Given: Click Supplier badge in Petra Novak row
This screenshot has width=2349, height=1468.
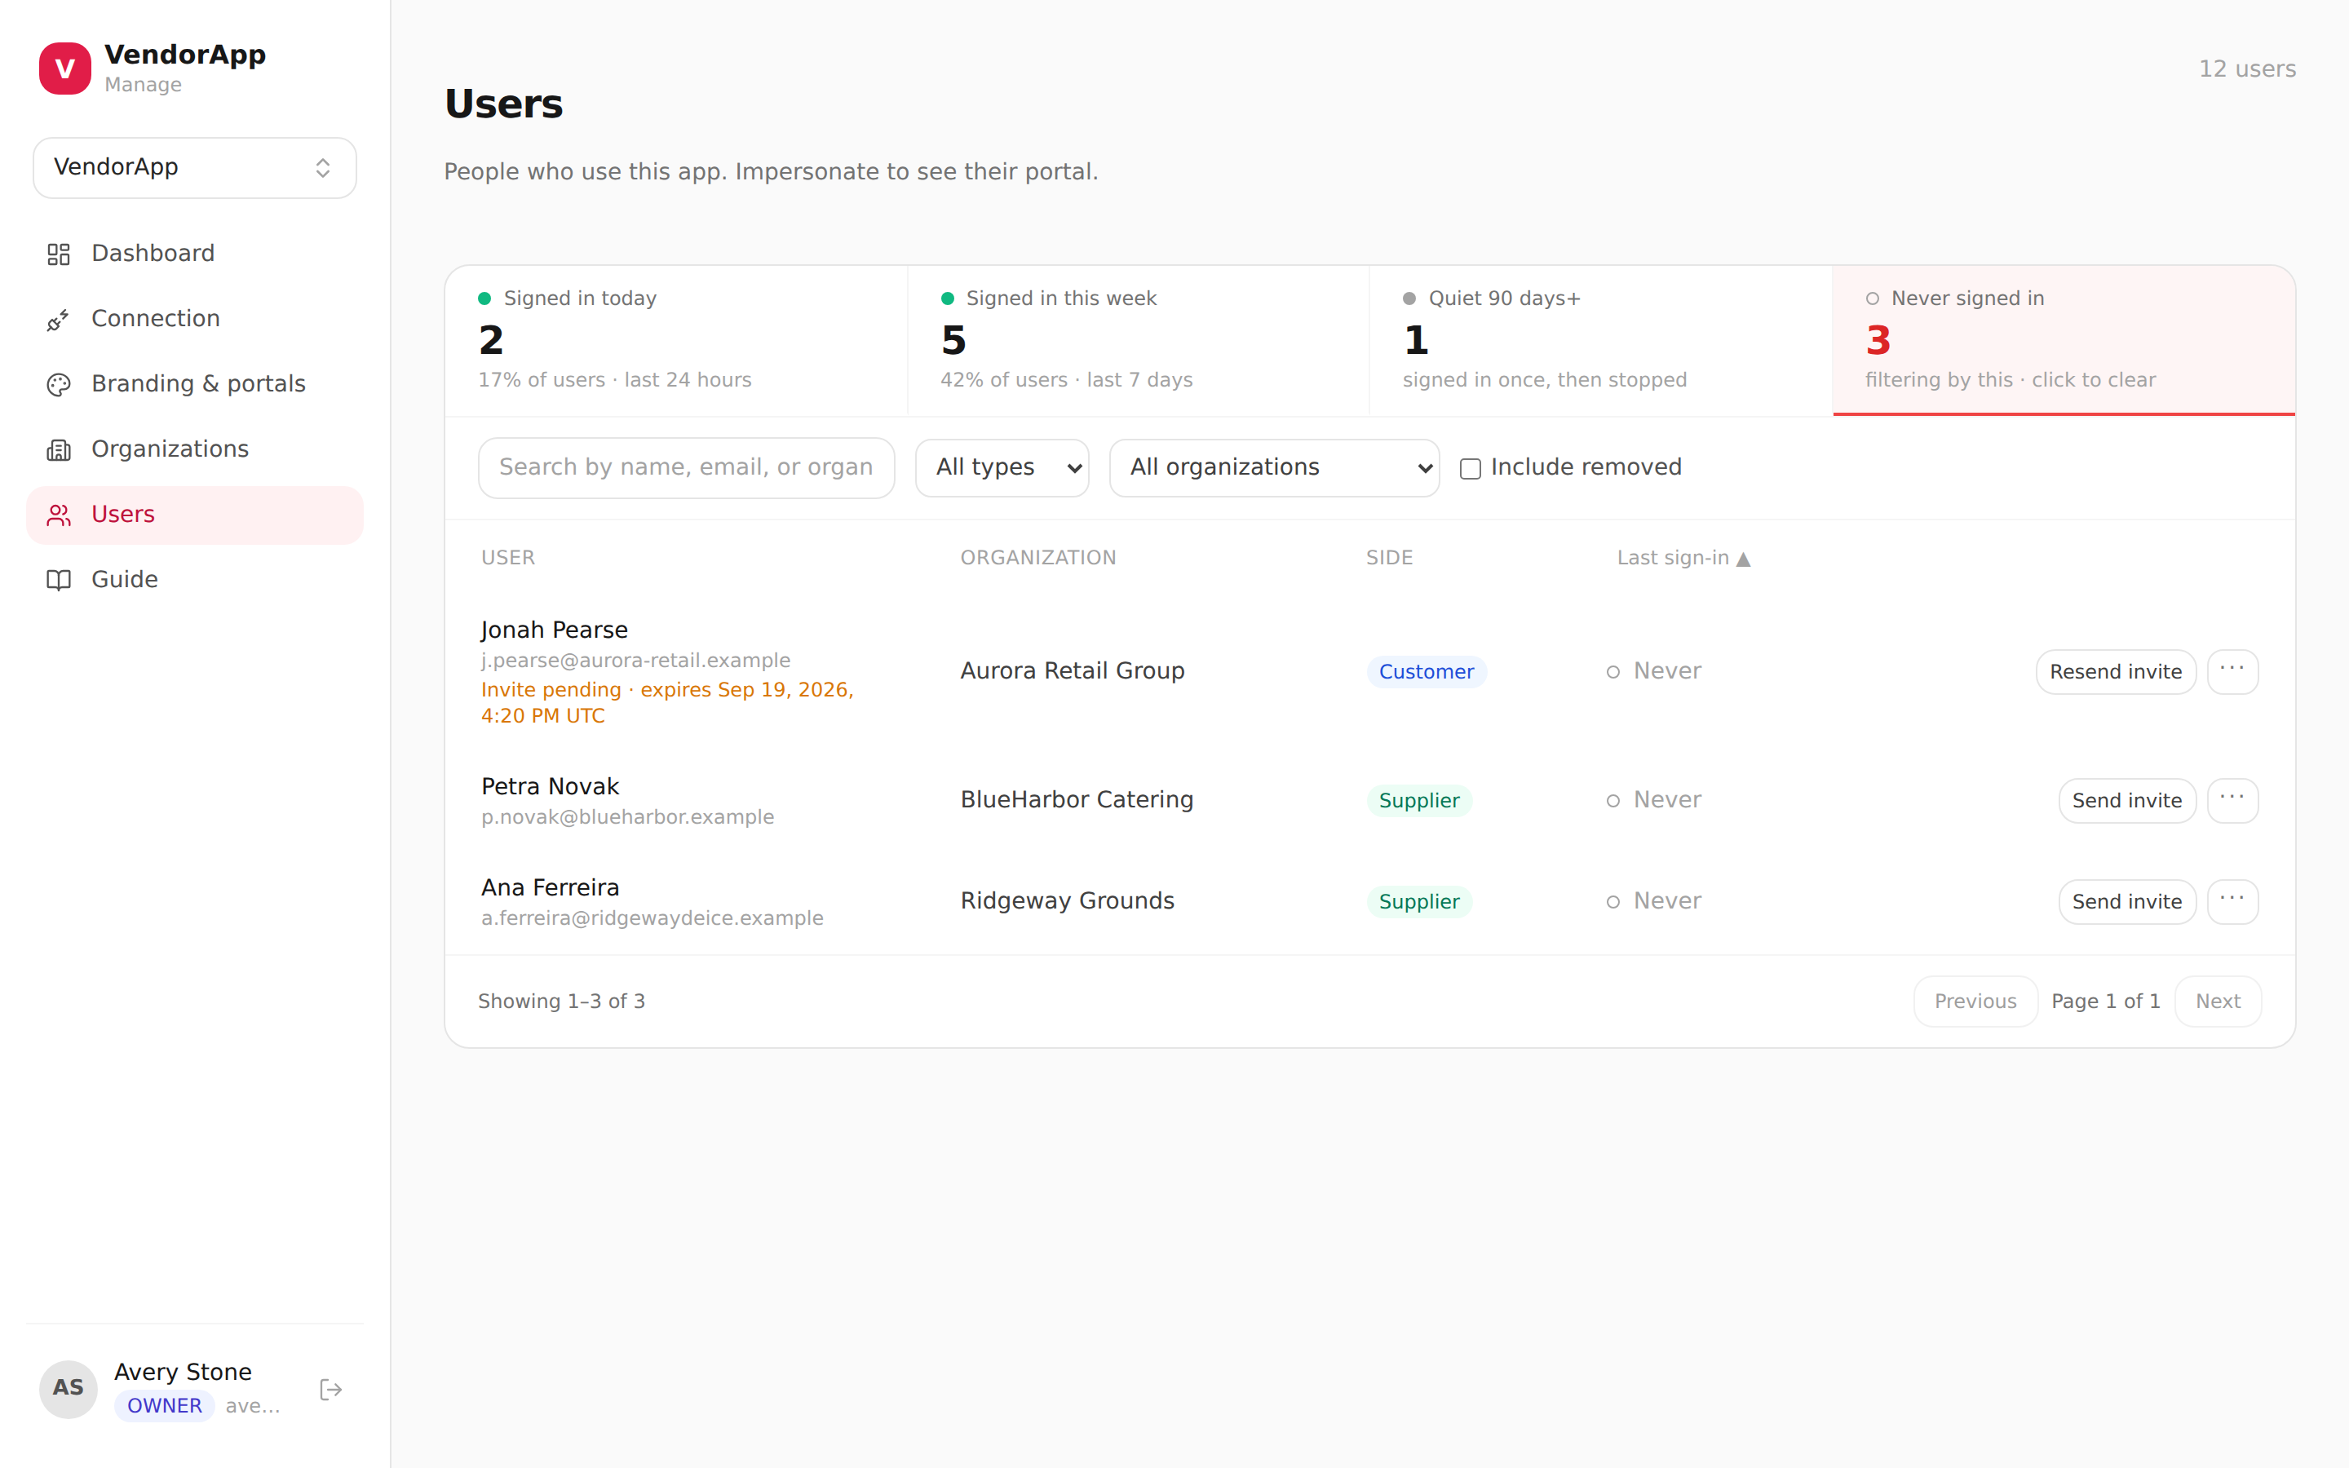Looking at the screenshot, I should 1419,801.
